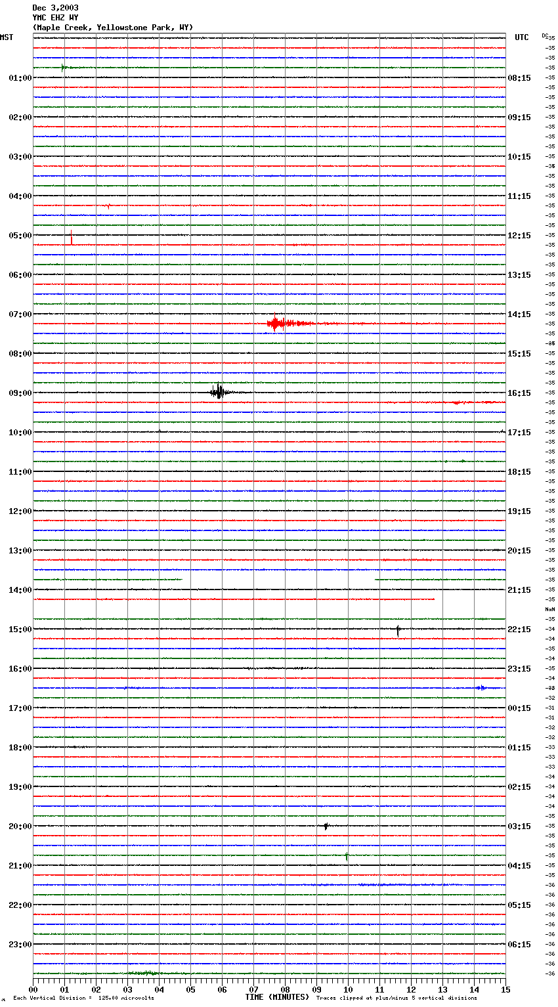Click the NaN value in the DC column
Image resolution: width=558 pixels, height=1007 pixels.
[x=550, y=609]
